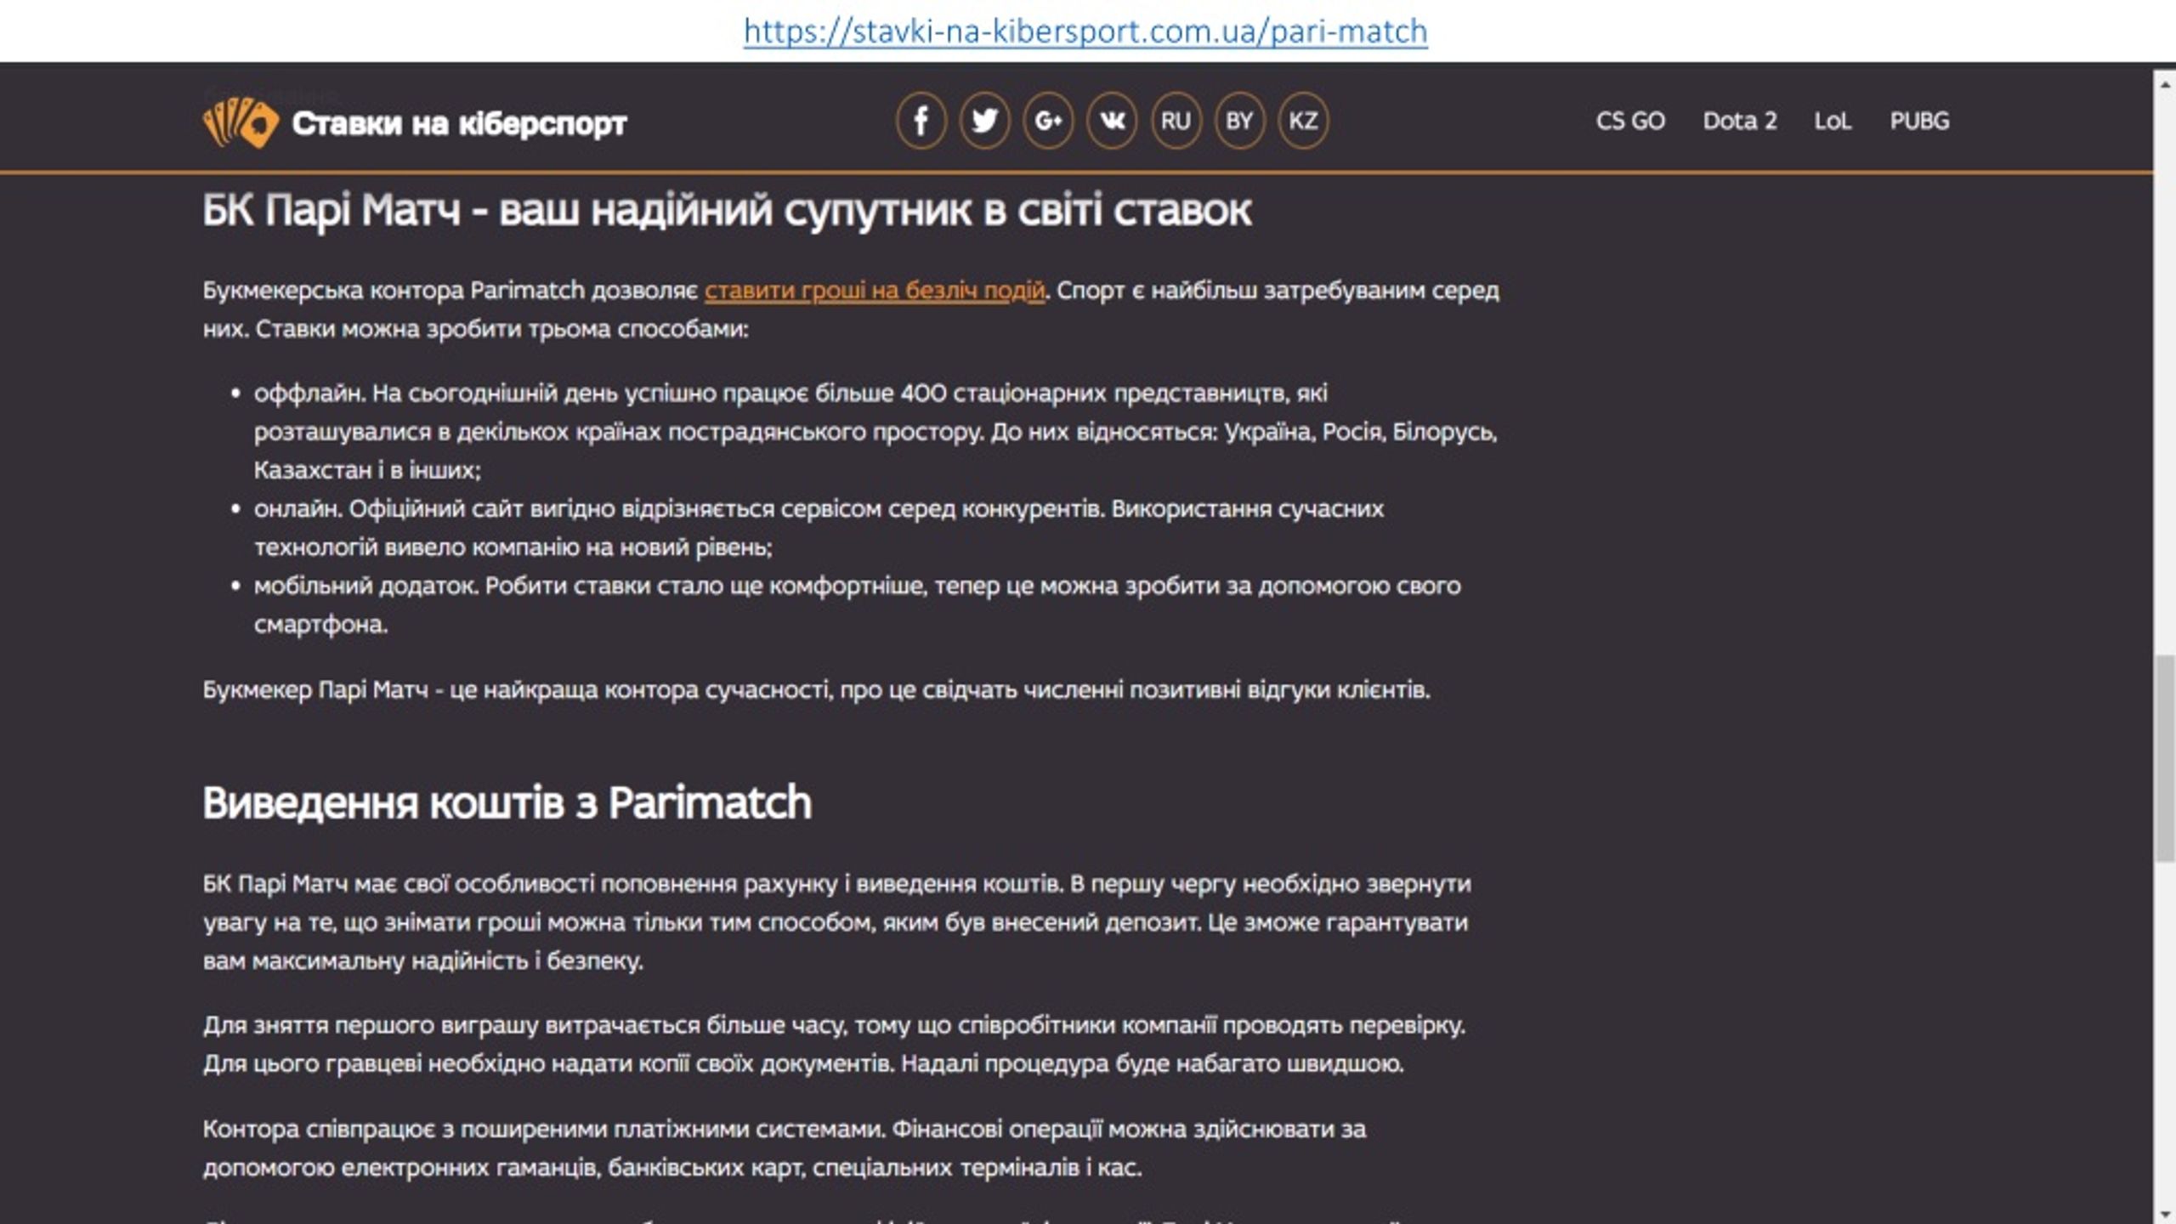2176x1224 pixels.
Task: Click the bullet starting 'онлайн. Офіційний сайт'
Action: pos(819,527)
